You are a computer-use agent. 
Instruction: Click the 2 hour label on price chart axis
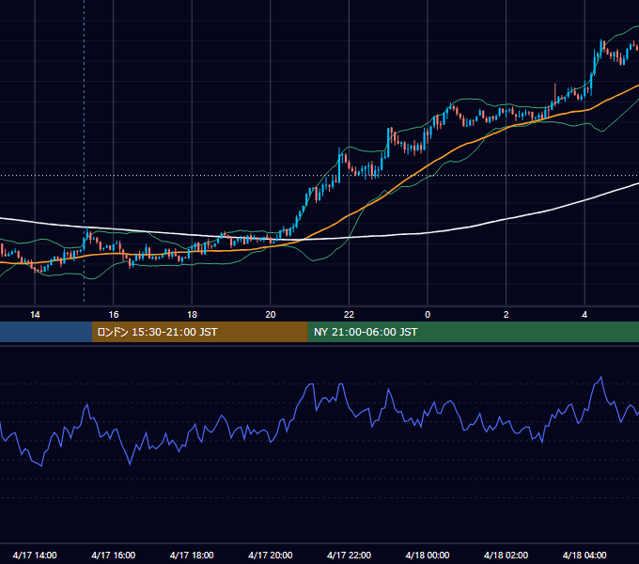click(507, 315)
